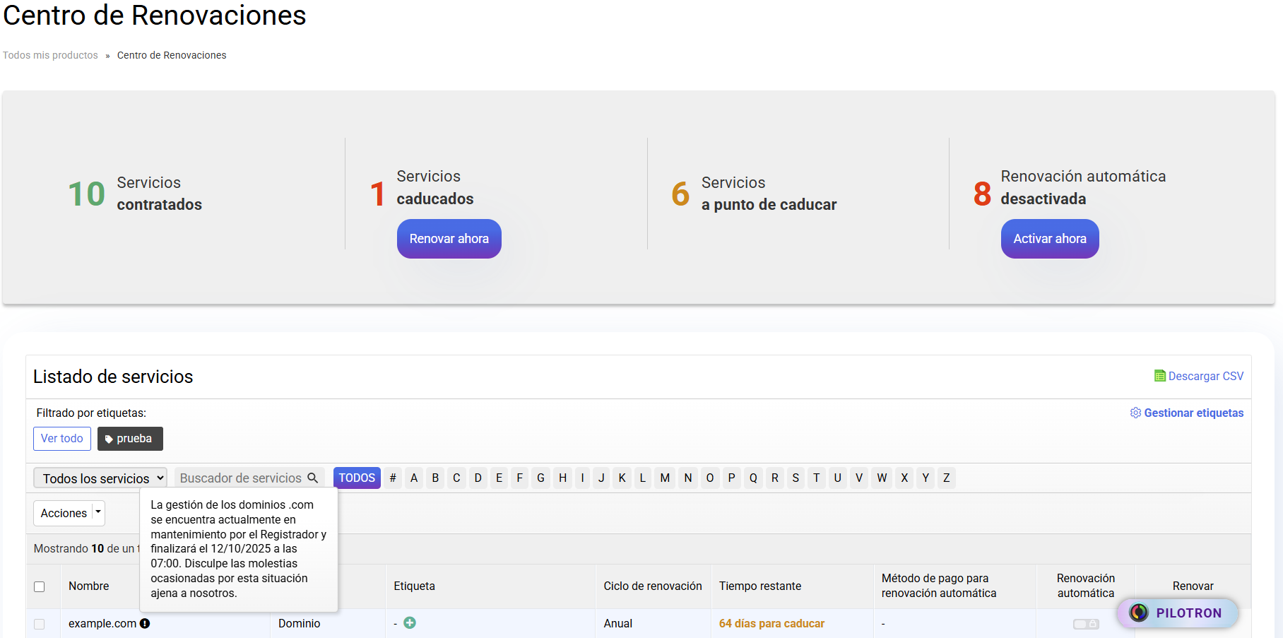The width and height of the screenshot is (1283, 638).
Task: Click the Gestionar etiquetas gear icon
Action: tap(1135, 413)
